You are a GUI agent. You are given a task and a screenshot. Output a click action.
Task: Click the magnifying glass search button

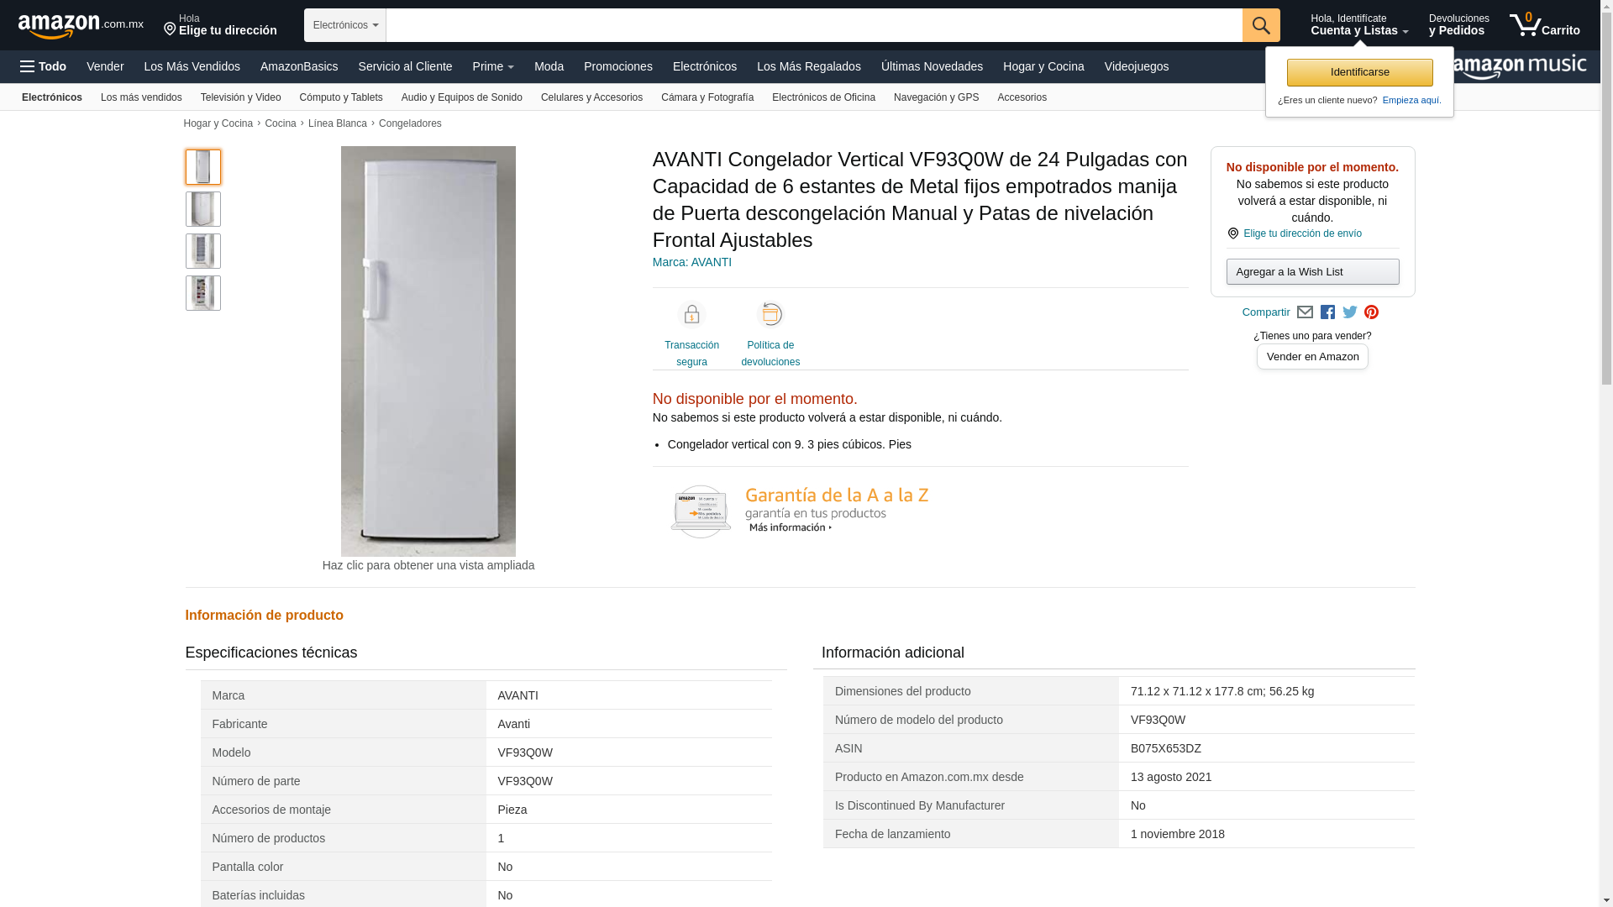(1261, 25)
